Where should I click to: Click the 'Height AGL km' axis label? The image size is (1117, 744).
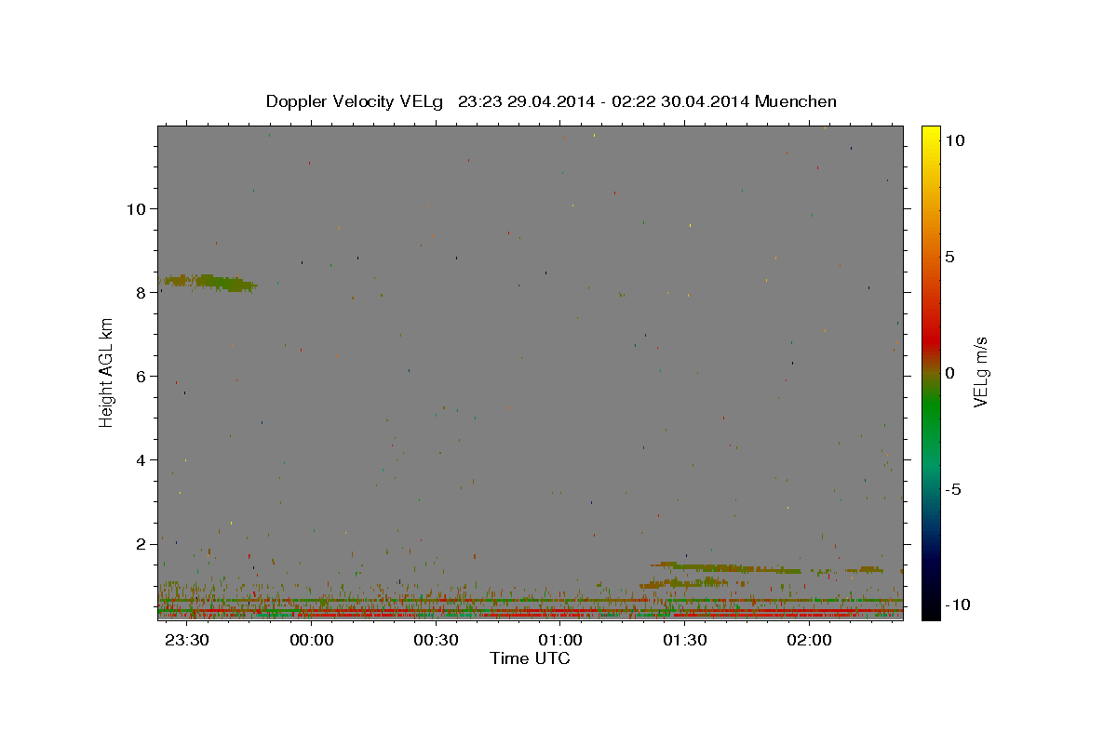pos(106,372)
